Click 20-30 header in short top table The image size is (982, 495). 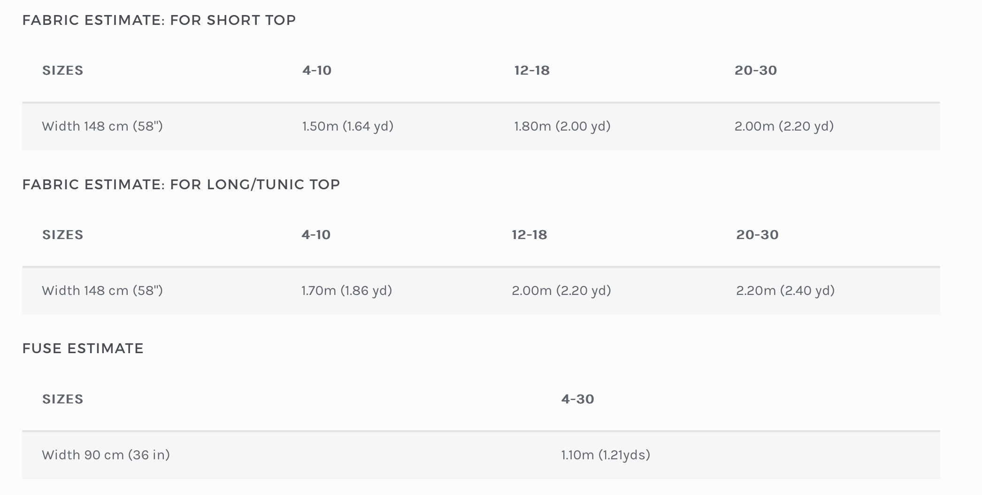point(756,70)
